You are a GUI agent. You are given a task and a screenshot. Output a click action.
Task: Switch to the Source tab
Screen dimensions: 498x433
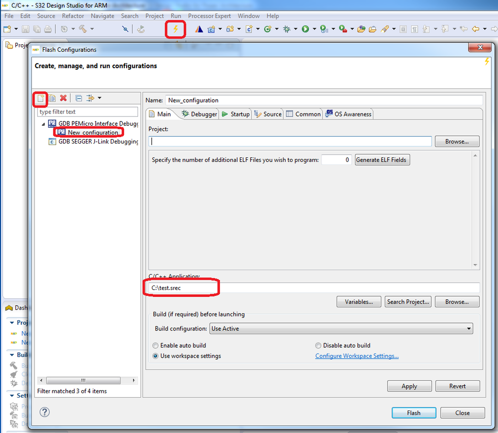click(x=268, y=114)
